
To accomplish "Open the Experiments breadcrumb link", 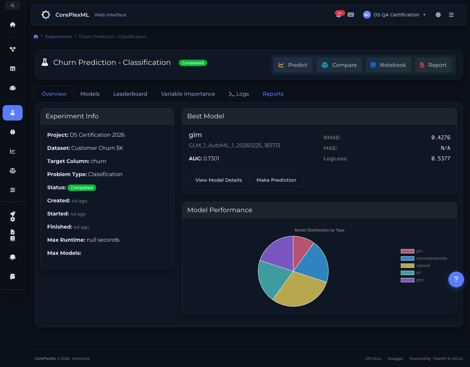I will tap(58, 36).
